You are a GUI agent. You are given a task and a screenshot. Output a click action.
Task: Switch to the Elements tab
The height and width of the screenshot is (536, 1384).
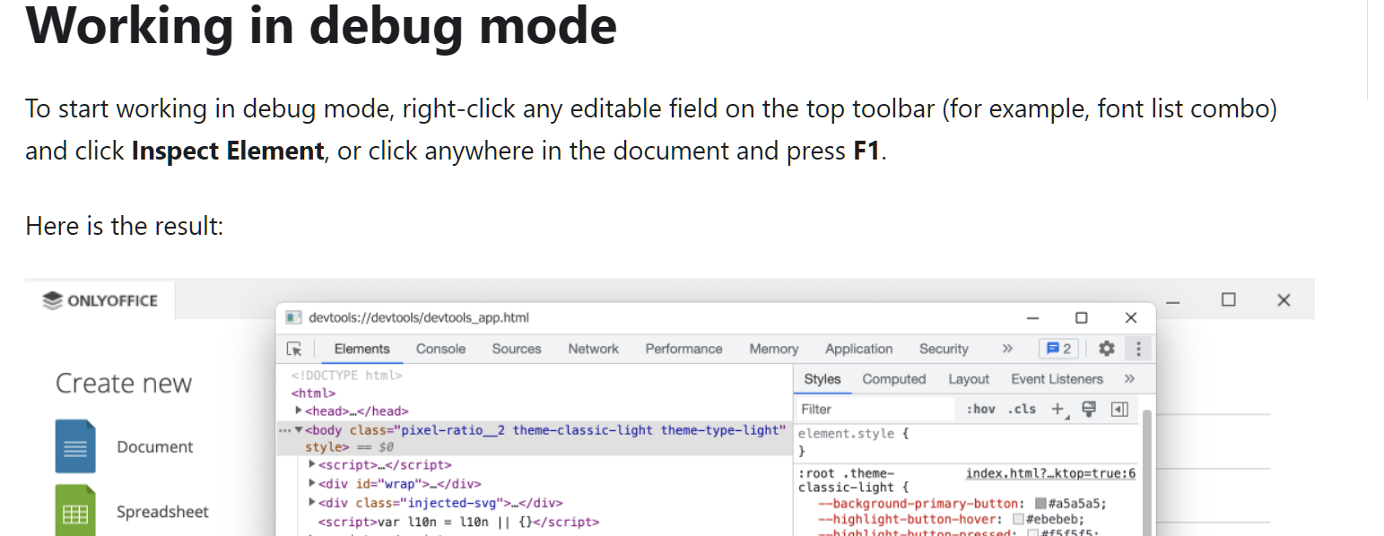coord(361,349)
